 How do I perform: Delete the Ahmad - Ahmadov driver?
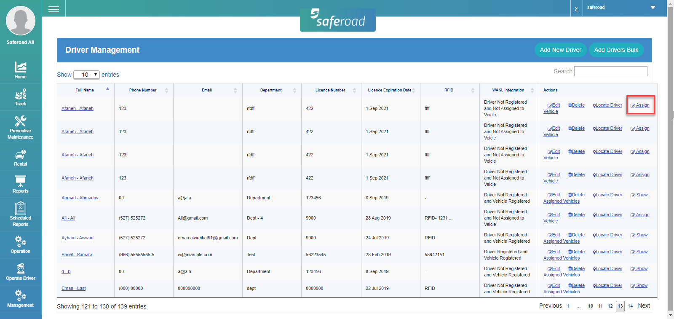576,195
